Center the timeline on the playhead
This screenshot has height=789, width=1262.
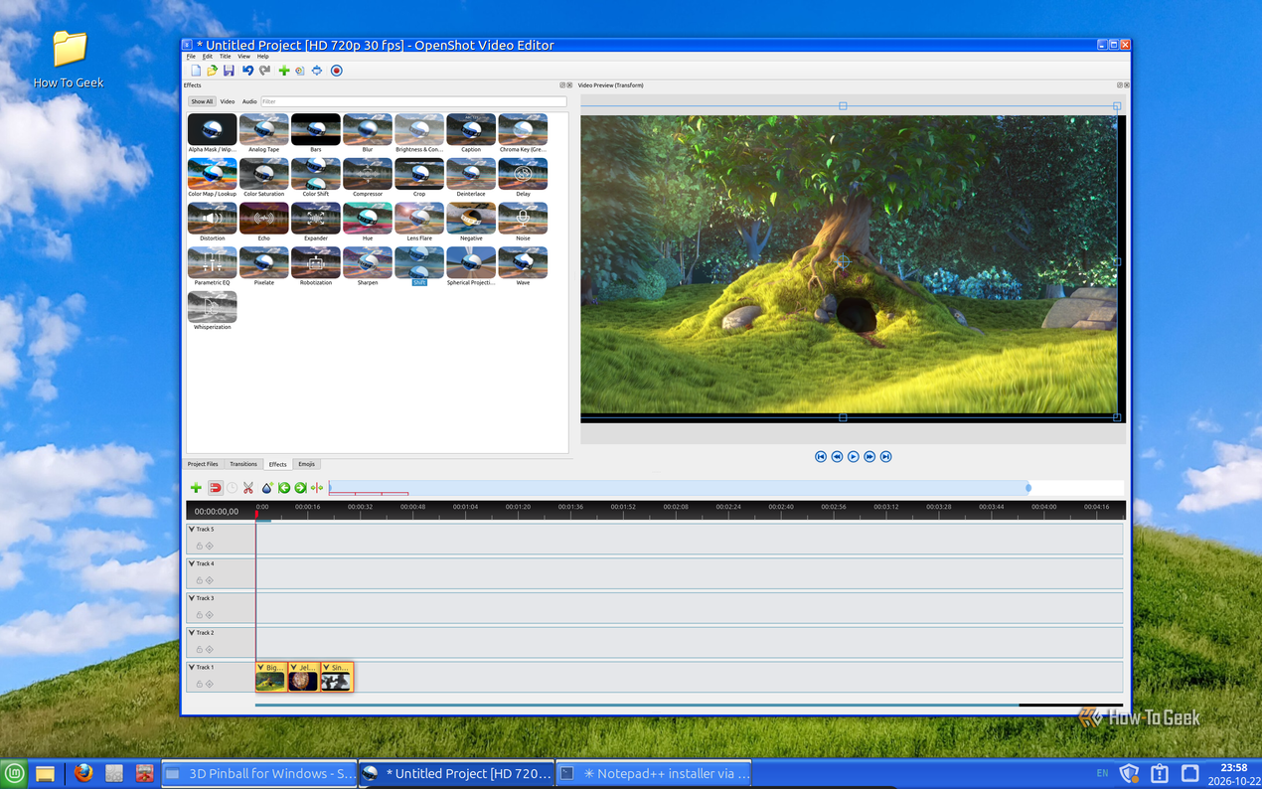pos(317,488)
